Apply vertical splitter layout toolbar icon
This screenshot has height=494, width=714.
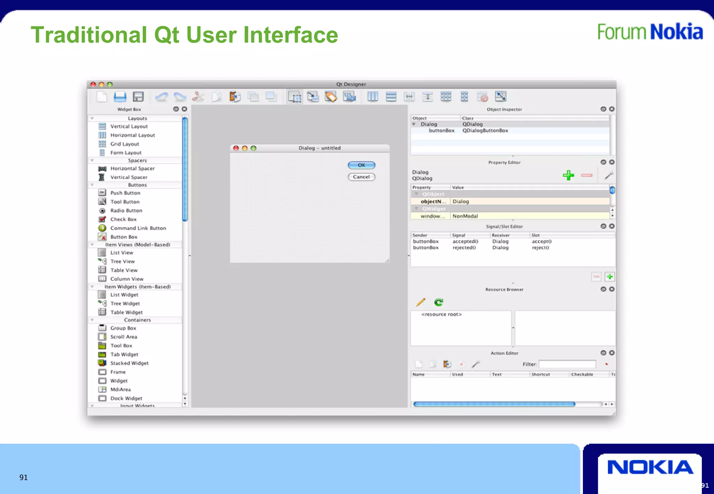pyautogui.click(x=427, y=97)
